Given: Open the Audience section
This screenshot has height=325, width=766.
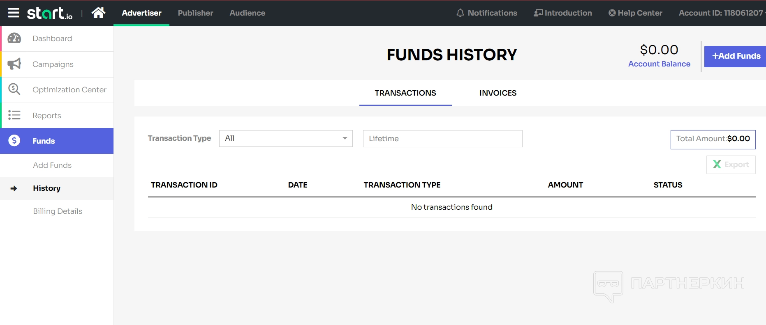Looking at the screenshot, I should coord(247,13).
